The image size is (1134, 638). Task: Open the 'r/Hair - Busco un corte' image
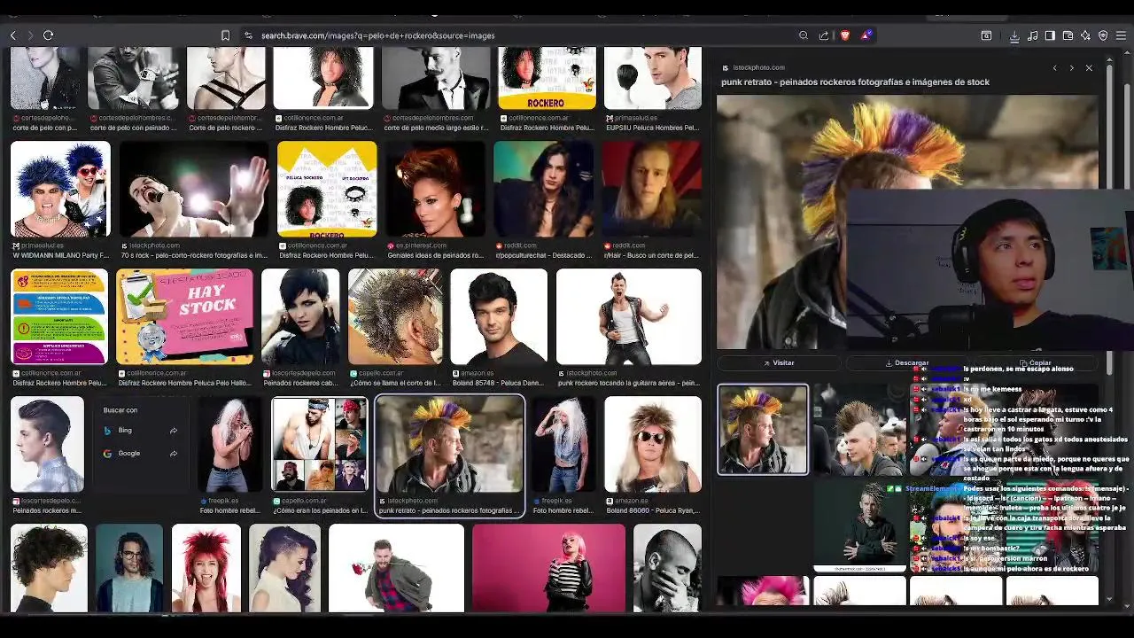(651, 189)
